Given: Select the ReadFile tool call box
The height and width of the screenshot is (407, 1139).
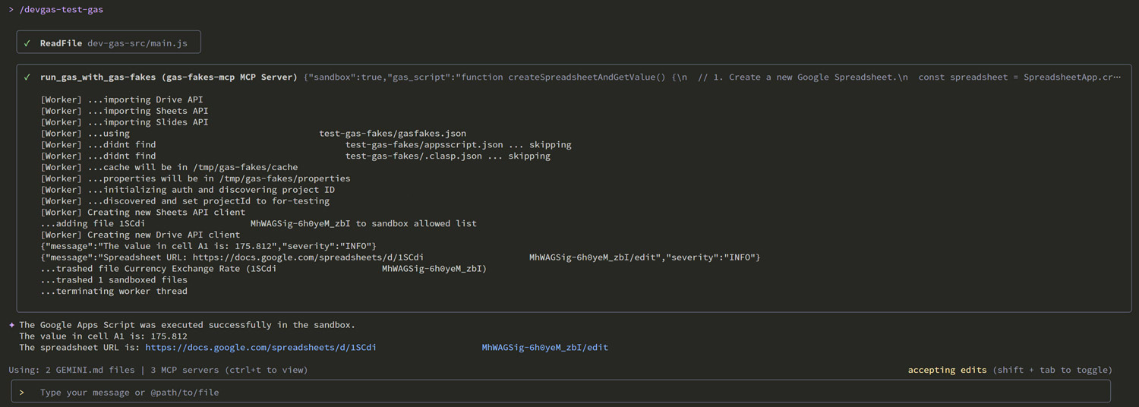Looking at the screenshot, I should tap(109, 43).
